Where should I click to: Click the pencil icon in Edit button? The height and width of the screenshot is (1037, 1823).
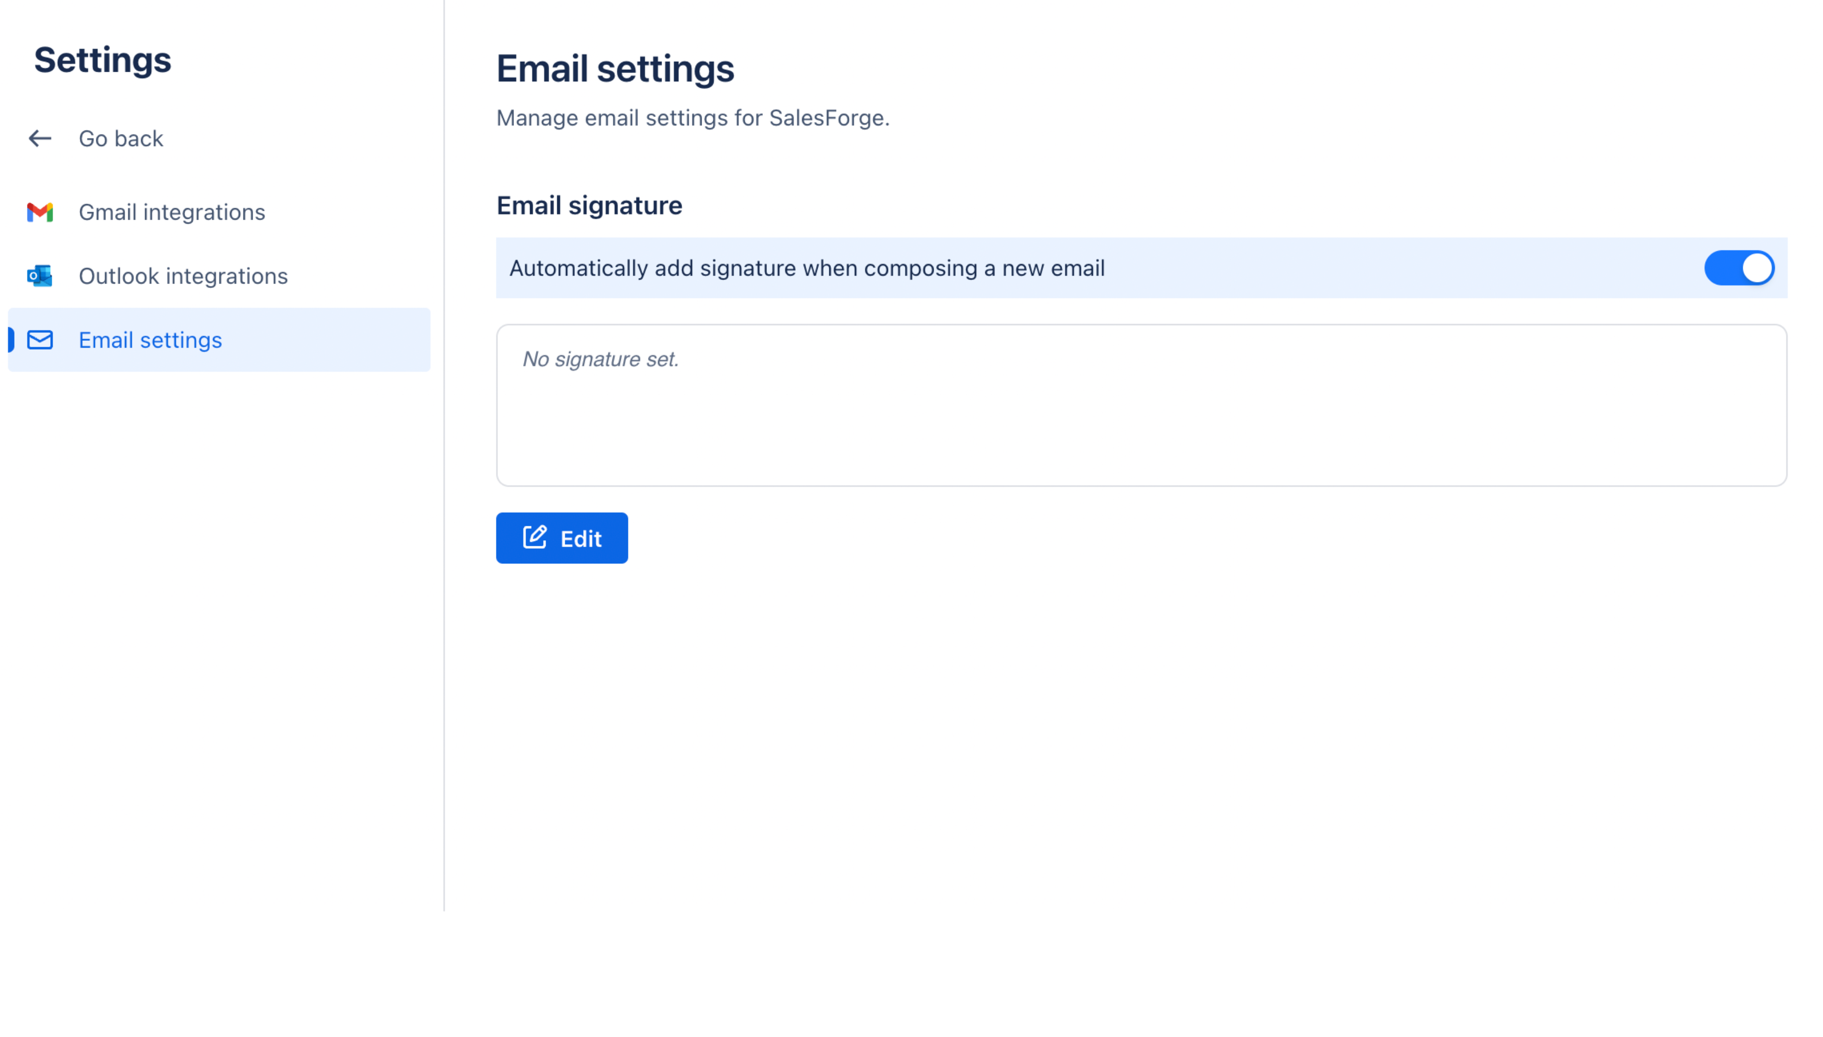pos(534,538)
